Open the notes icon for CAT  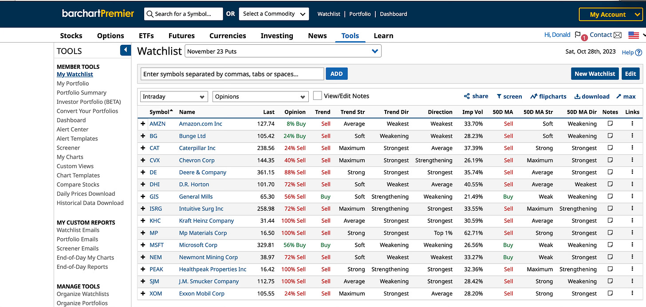[610, 148]
